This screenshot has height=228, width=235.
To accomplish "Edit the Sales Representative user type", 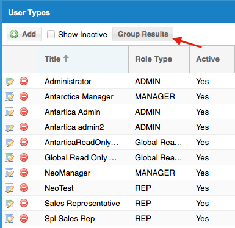I will click(9, 204).
